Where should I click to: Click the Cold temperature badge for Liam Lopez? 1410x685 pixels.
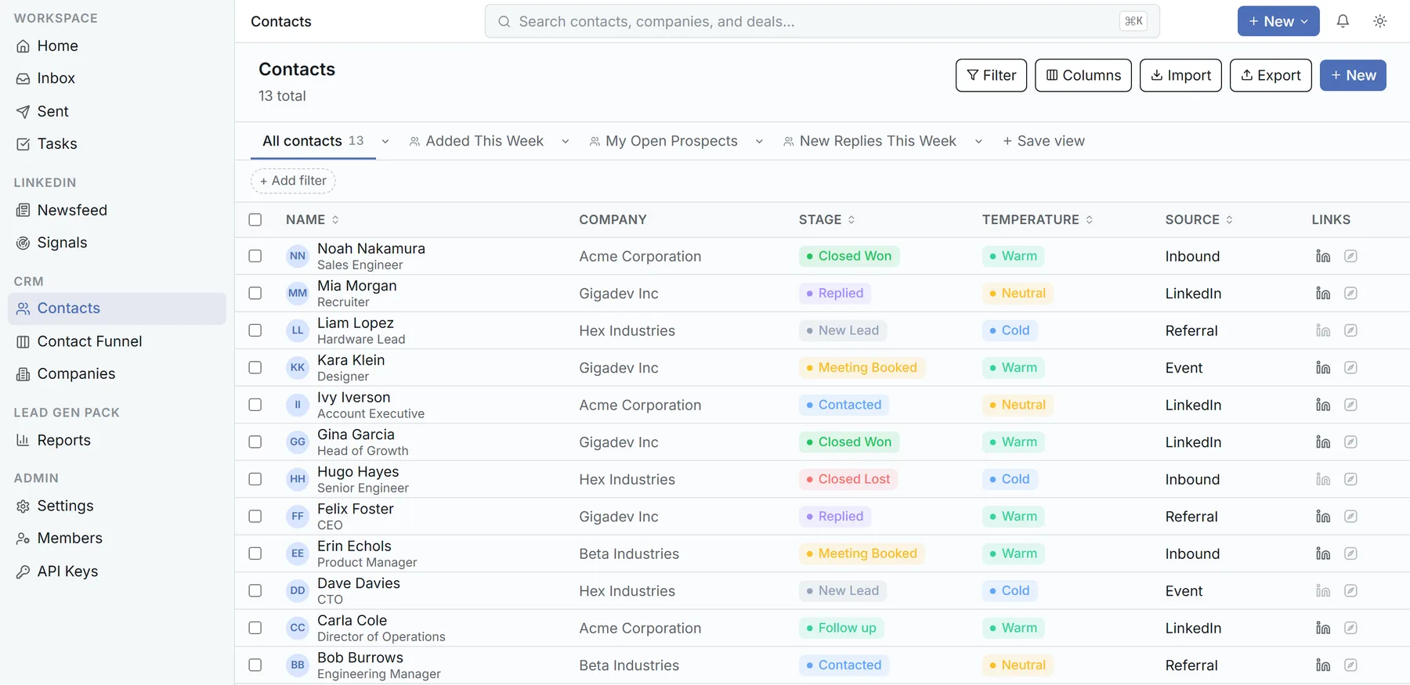(1010, 330)
